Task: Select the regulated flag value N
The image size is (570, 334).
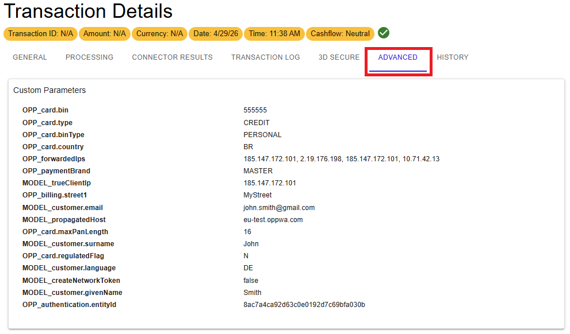Action: pyautogui.click(x=246, y=256)
